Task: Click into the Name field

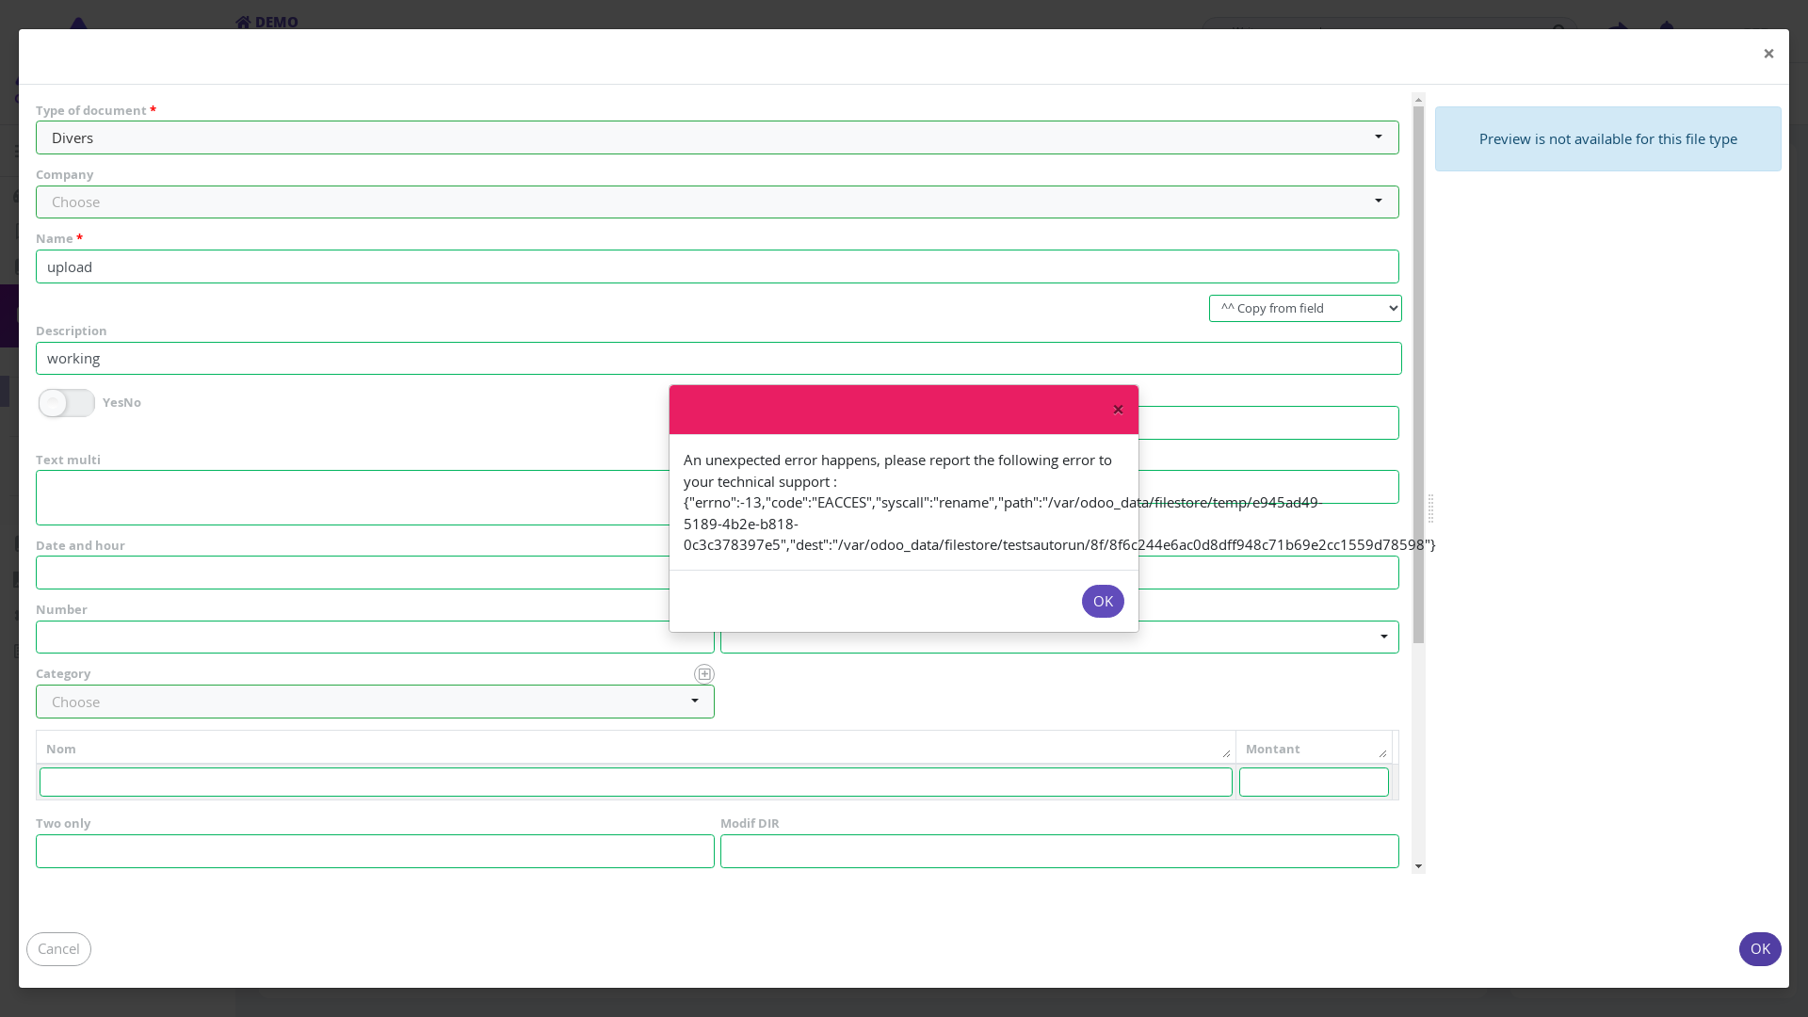Action: [x=717, y=266]
